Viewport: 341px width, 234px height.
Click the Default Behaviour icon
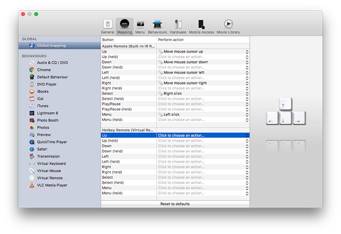[32, 77]
